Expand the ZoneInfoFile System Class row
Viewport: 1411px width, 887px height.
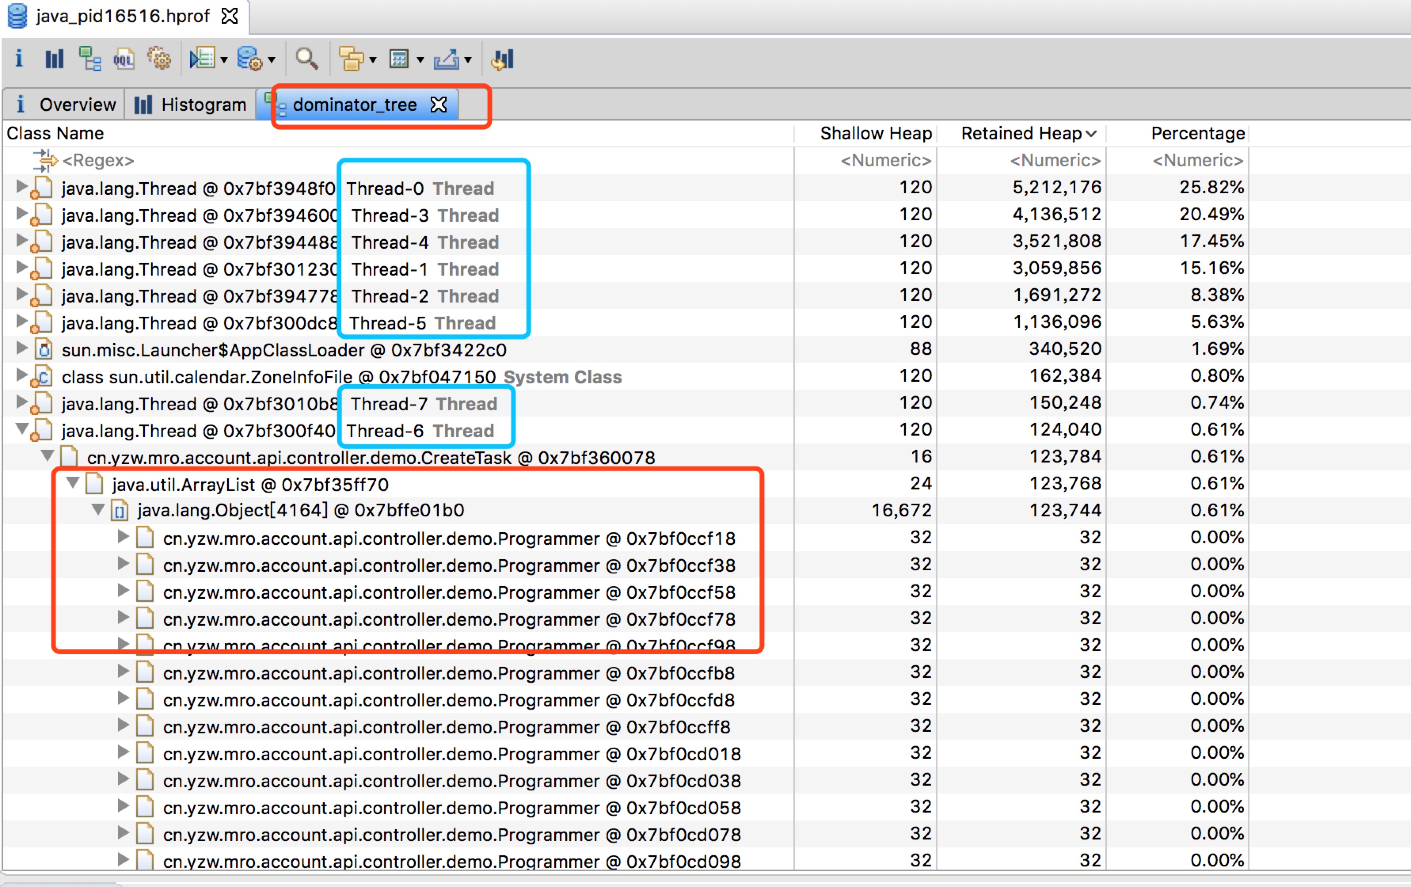(x=22, y=375)
